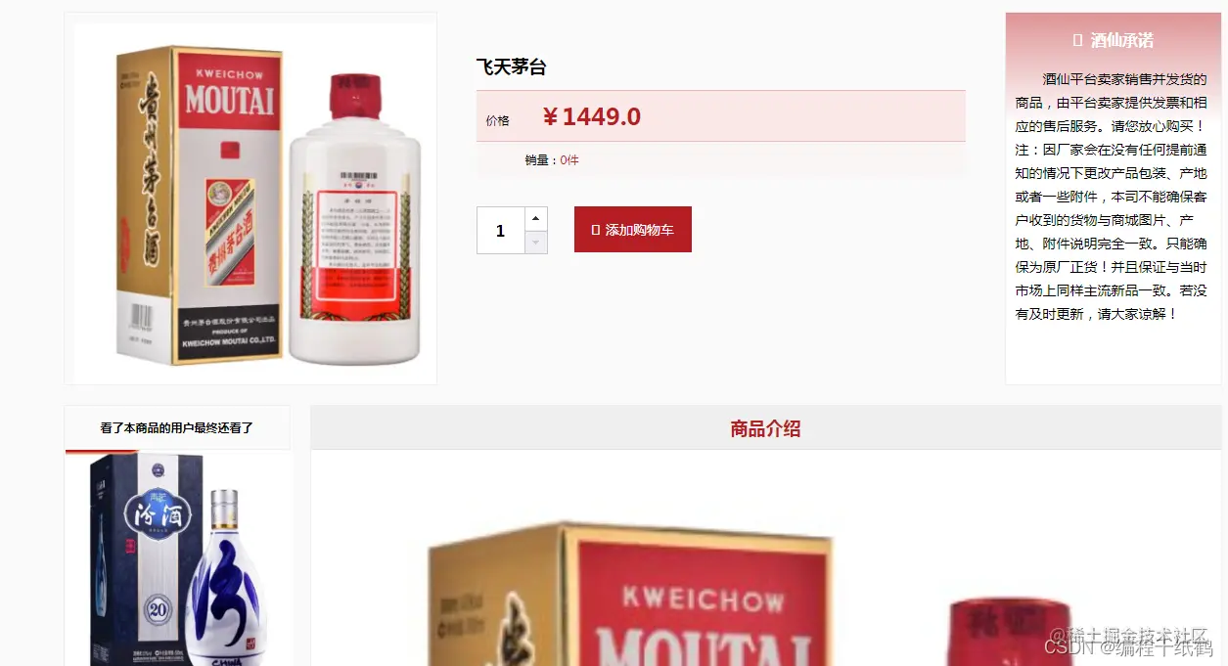
Task: Click the cart icon inside the add-to-cart button
Action: point(596,230)
